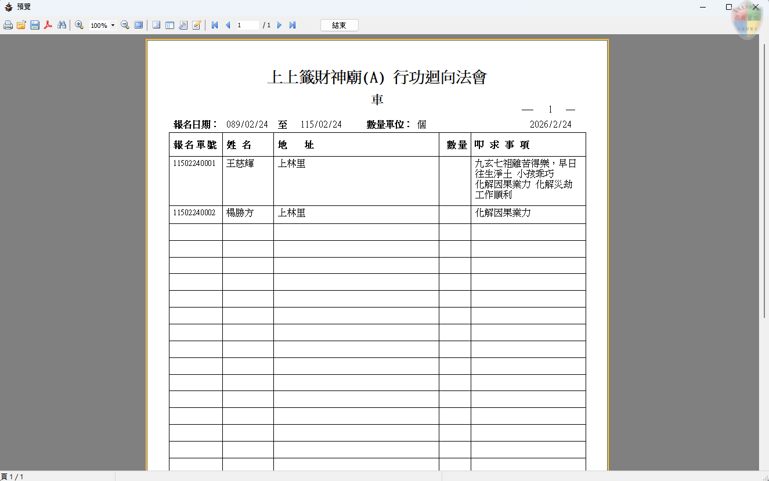The height and width of the screenshot is (481, 769).
Task: Click the vertical scrollbar on the right
Action: [x=764, y=174]
